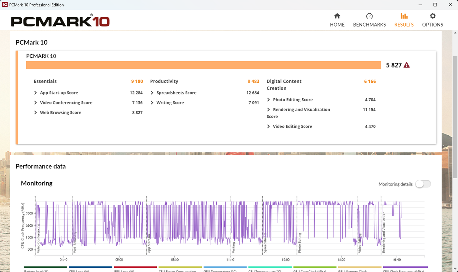Toggle Monitoring details switch
This screenshot has width=458, height=272.
click(423, 184)
